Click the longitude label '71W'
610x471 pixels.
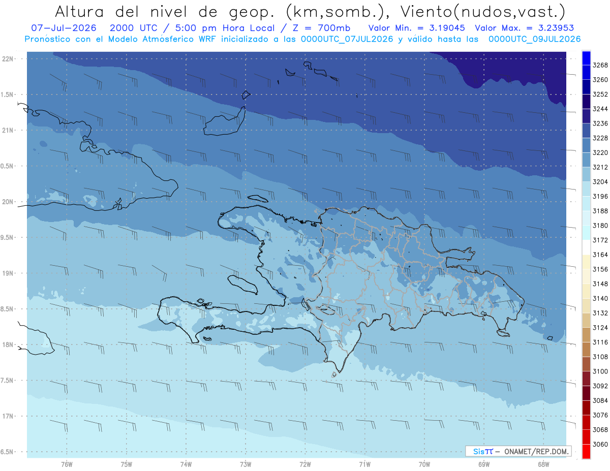(x=364, y=464)
